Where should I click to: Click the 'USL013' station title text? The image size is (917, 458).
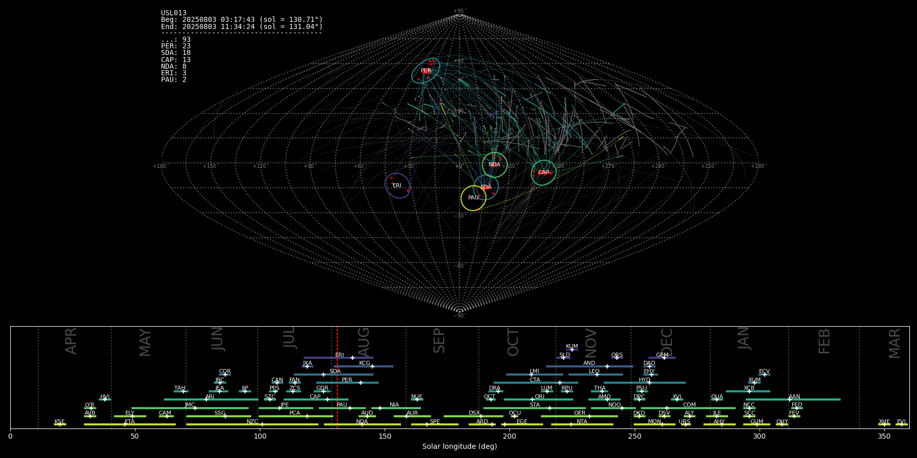(x=174, y=13)
